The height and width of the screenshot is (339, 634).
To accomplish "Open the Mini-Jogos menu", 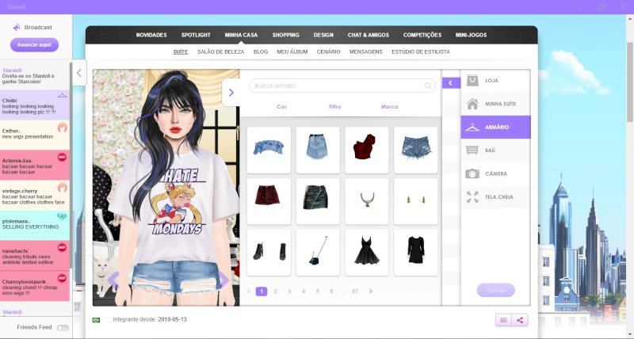I will pyautogui.click(x=471, y=35).
